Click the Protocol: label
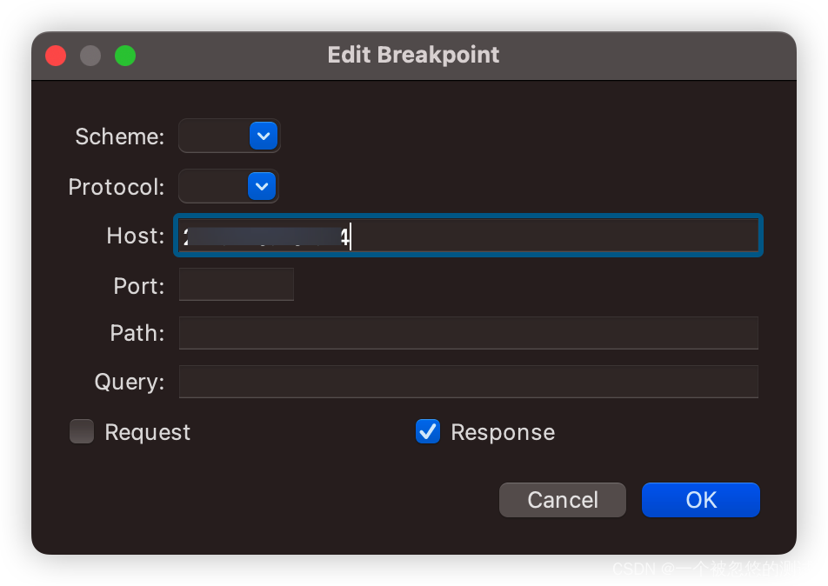828x586 pixels. click(116, 187)
